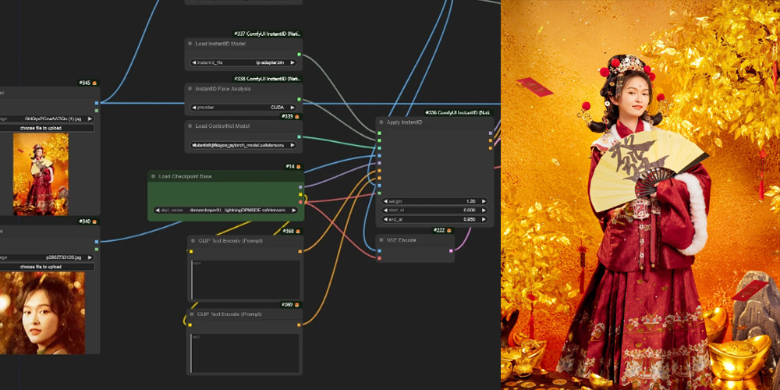Screen dimensions: 780x390
Task: Click the decrease arrow on the start_at widget
Action: coord(385,210)
